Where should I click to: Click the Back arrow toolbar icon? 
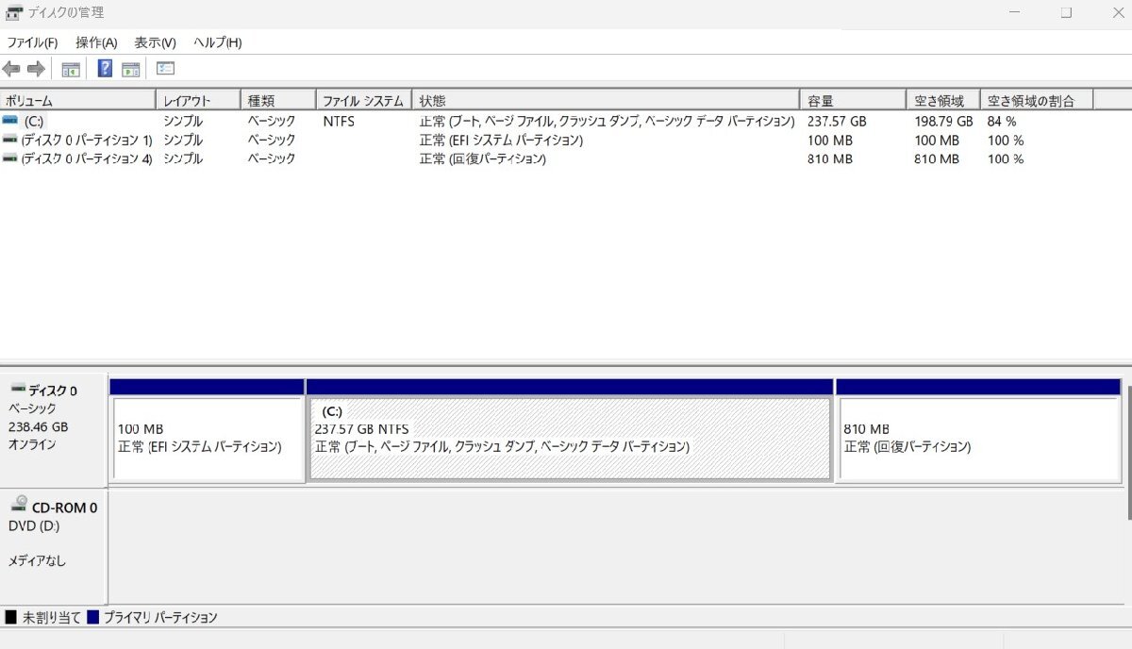tap(11, 69)
